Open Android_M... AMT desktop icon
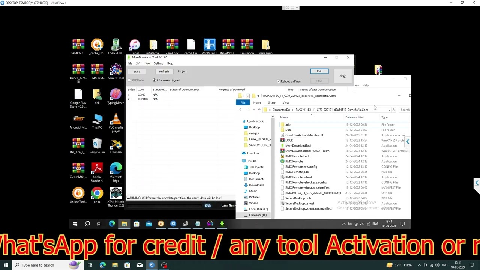The width and height of the screenshot is (480, 270). coord(78,121)
